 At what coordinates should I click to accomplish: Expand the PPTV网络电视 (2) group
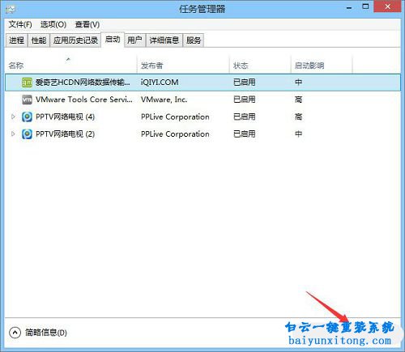[x=13, y=134]
